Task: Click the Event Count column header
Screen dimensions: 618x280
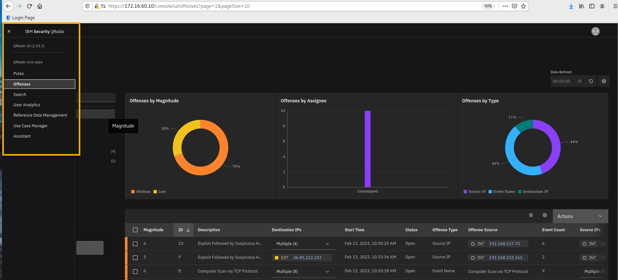Action: click(553, 230)
